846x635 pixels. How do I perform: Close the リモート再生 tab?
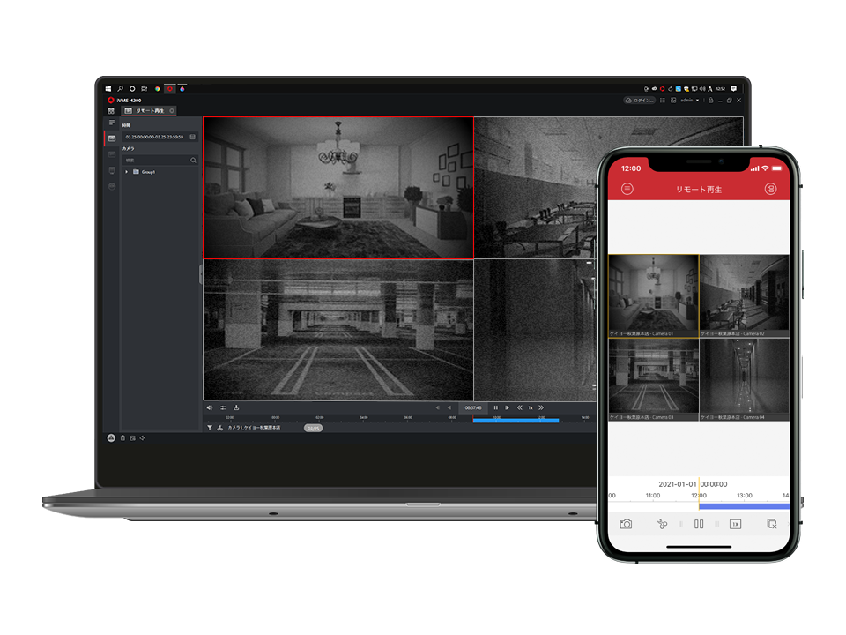click(x=172, y=111)
